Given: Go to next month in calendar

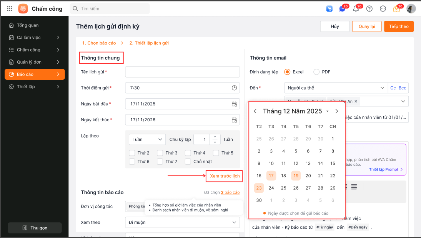Looking at the screenshot, I should [337, 111].
